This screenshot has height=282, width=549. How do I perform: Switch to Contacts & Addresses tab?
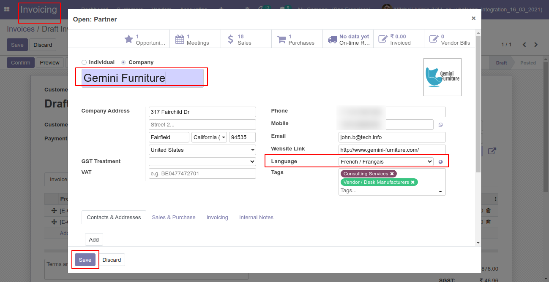point(114,218)
